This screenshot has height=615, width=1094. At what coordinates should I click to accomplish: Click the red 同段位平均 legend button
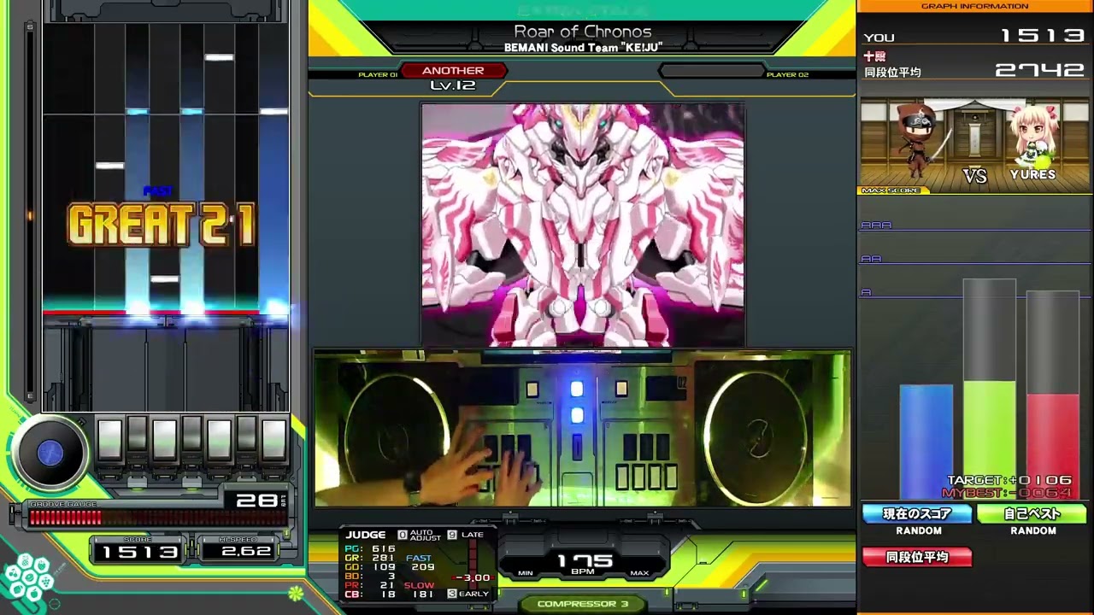click(x=917, y=557)
